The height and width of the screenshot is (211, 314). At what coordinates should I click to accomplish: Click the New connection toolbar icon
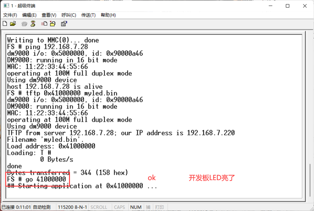(5, 24)
